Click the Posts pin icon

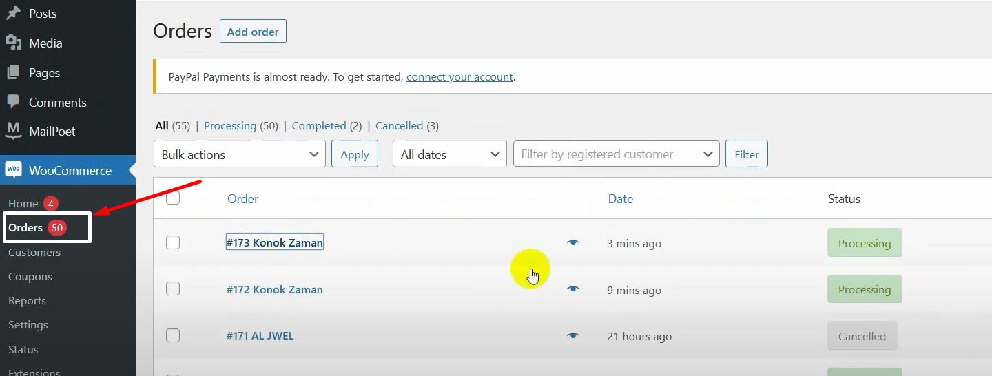tap(14, 13)
